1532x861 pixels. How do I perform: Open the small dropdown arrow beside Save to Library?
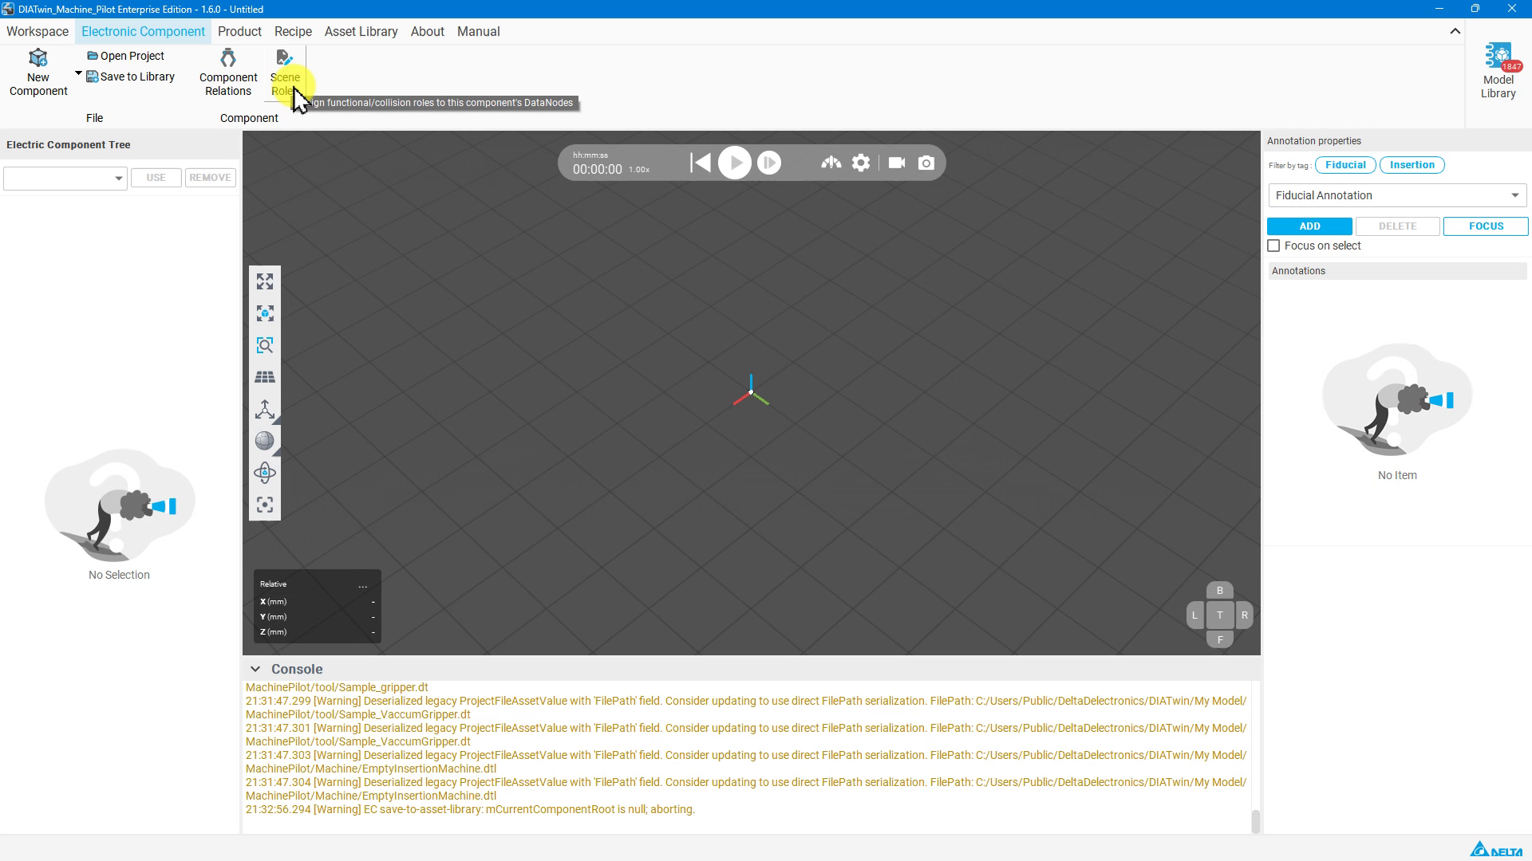pyautogui.click(x=78, y=73)
